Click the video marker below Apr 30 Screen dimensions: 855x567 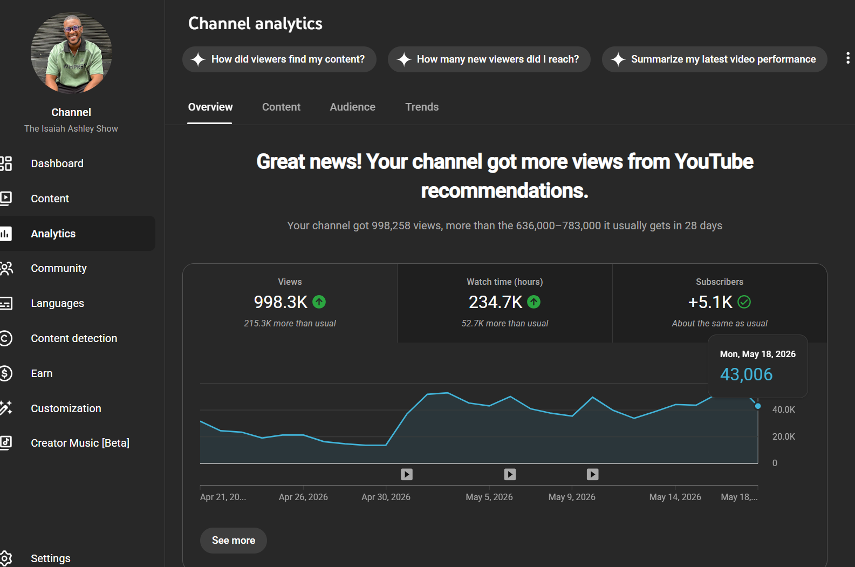[x=407, y=474]
